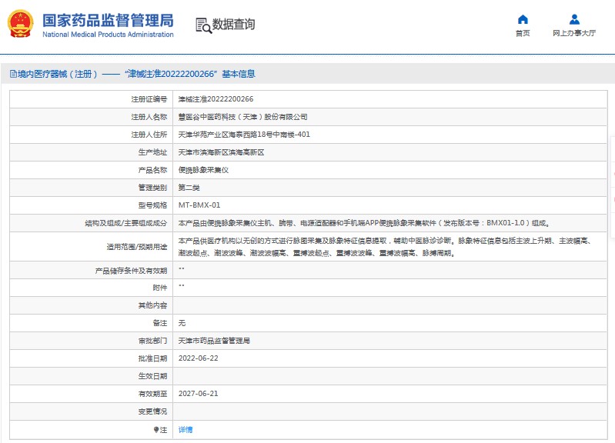Click the lightbulb icon beside 注
Screen dimensions: 615x443
click(x=156, y=430)
